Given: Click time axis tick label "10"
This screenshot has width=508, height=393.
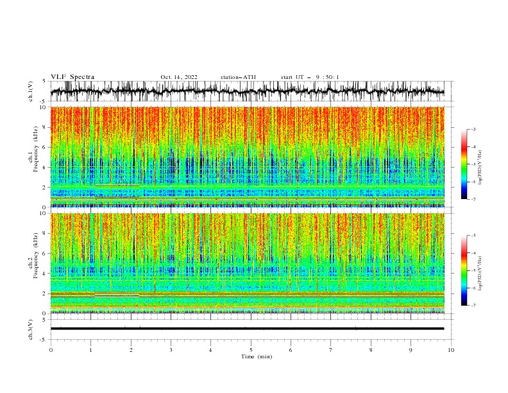Looking at the screenshot, I should 451,350.
